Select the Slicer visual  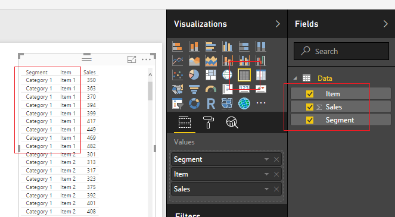pyautogui.click(x=178, y=103)
